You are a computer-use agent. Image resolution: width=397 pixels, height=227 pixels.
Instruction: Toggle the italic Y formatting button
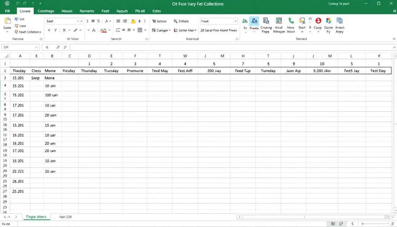[55, 30]
